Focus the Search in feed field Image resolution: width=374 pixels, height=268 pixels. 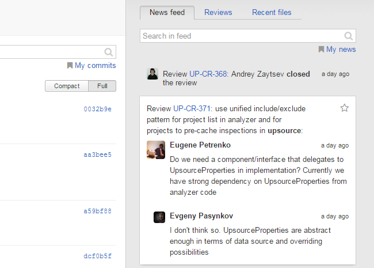pos(248,36)
